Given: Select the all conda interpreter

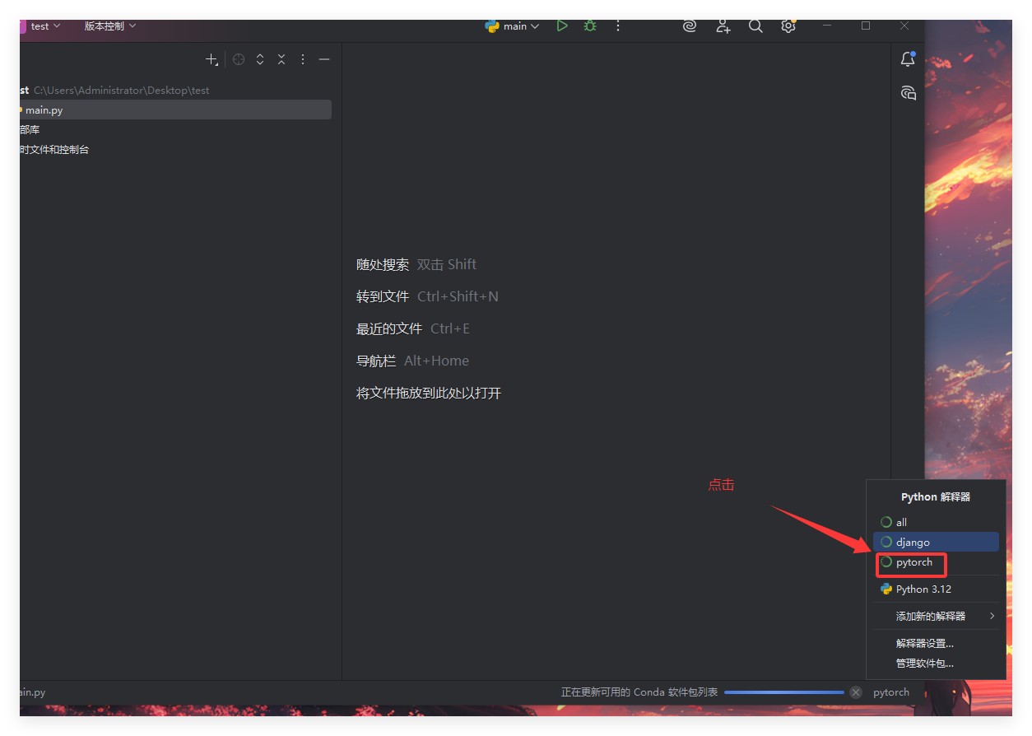Looking at the screenshot, I should (x=937, y=522).
